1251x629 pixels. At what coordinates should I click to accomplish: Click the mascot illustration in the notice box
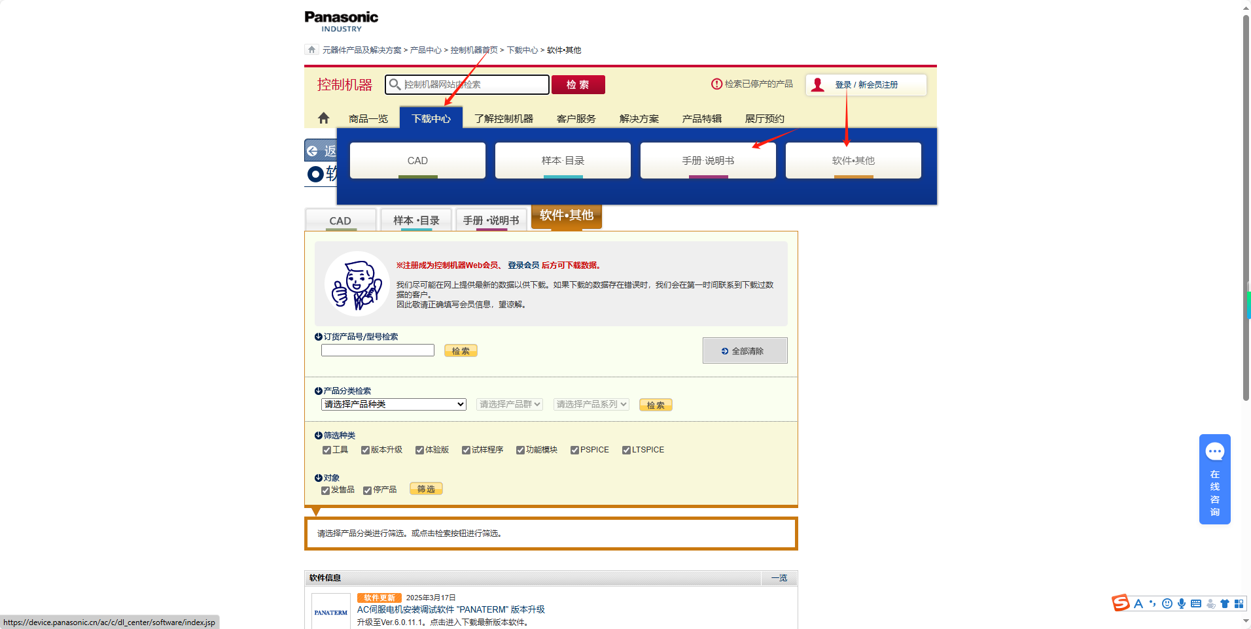357,284
